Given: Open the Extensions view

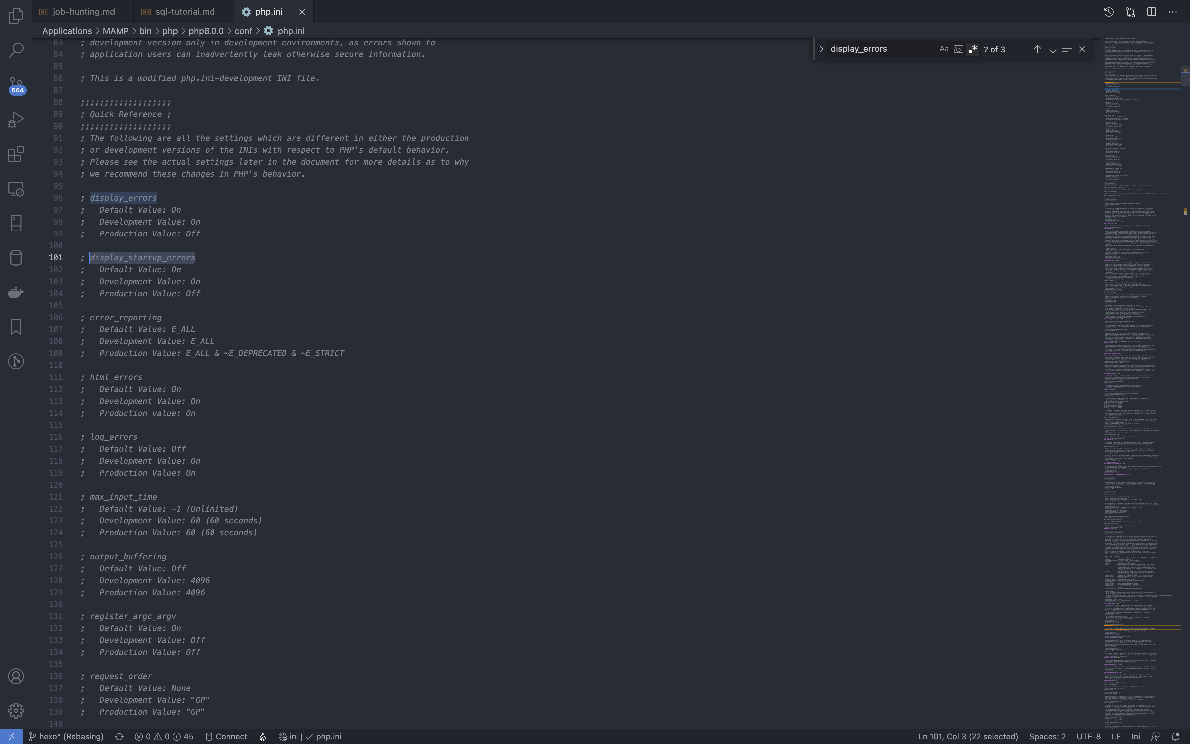Looking at the screenshot, I should (16, 154).
